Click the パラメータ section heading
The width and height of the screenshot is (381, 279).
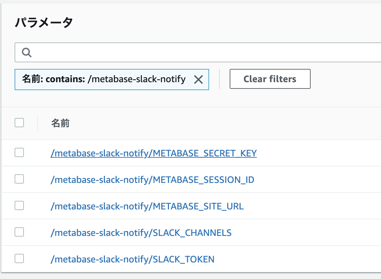44,23
